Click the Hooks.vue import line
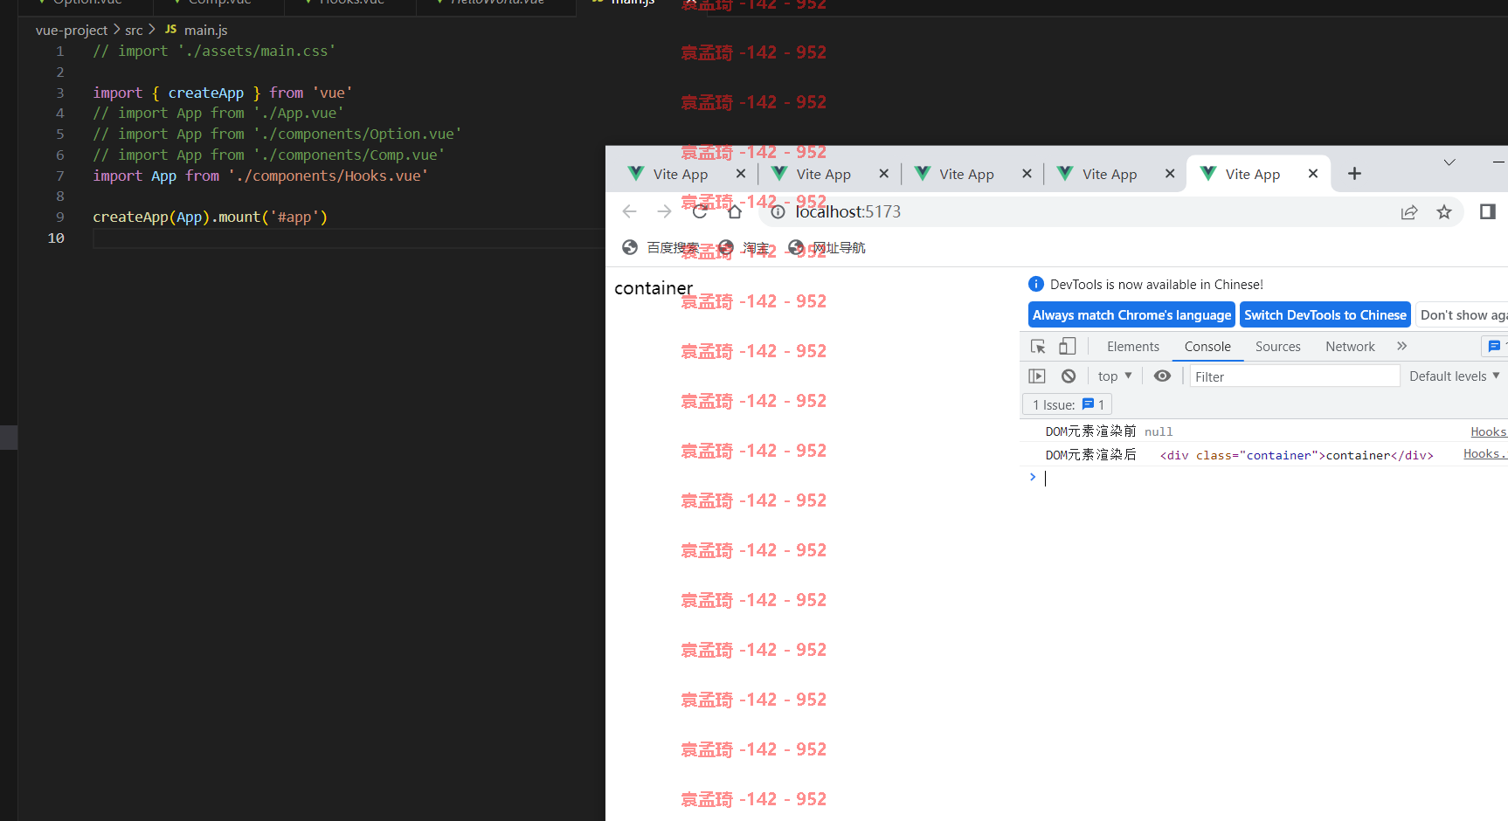The height and width of the screenshot is (821, 1508). pyautogui.click(x=260, y=176)
